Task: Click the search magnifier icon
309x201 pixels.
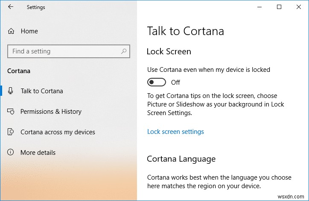Action: [124, 51]
